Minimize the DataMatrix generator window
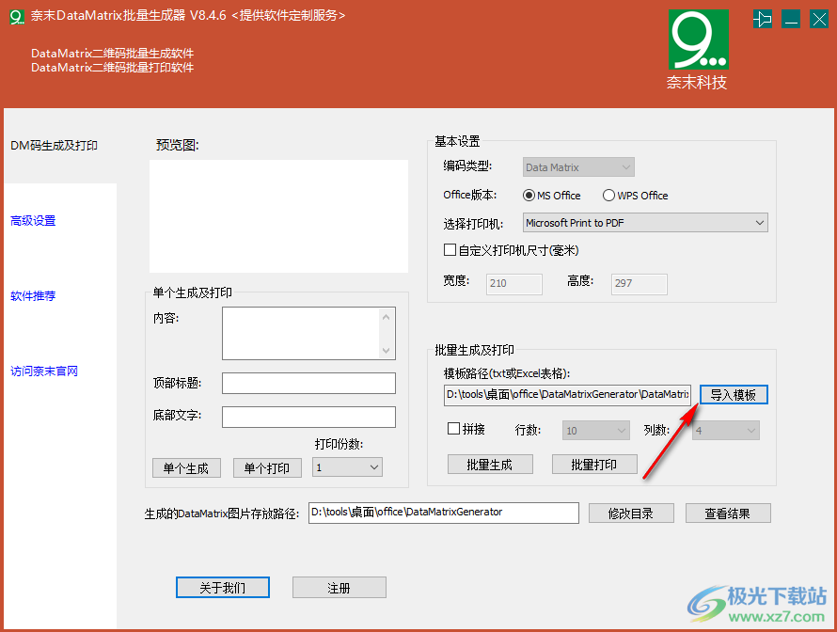Screen dimensions: 837x632 [x=791, y=20]
